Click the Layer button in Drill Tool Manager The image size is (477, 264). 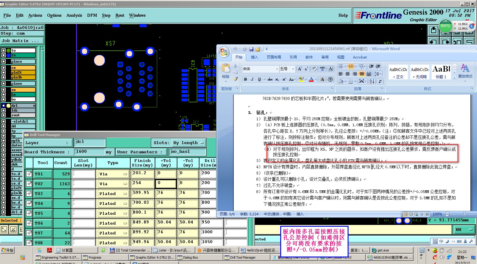point(48,143)
